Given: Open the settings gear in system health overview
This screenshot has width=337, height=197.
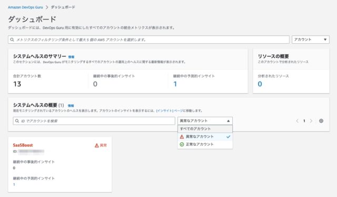Looking at the screenshot, I should point(321,121).
